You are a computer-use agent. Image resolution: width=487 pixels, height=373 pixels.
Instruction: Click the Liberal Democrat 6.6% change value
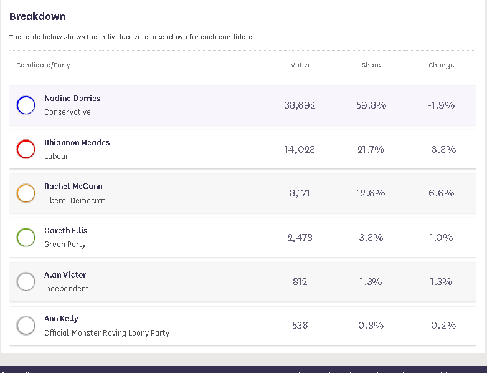tap(441, 193)
